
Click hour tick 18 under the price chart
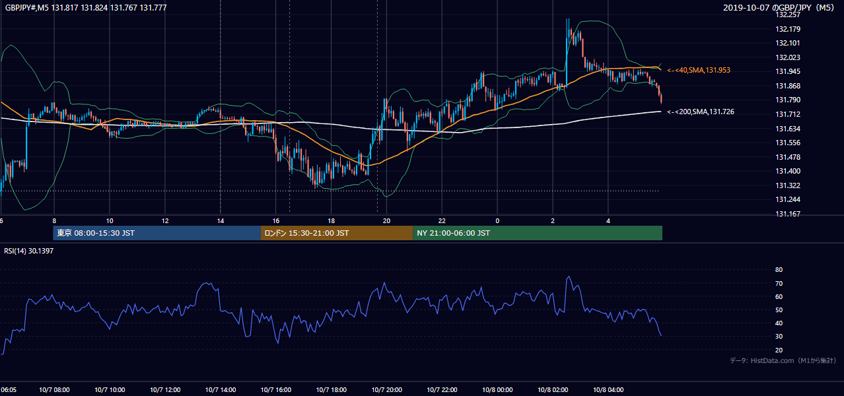[x=332, y=220]
